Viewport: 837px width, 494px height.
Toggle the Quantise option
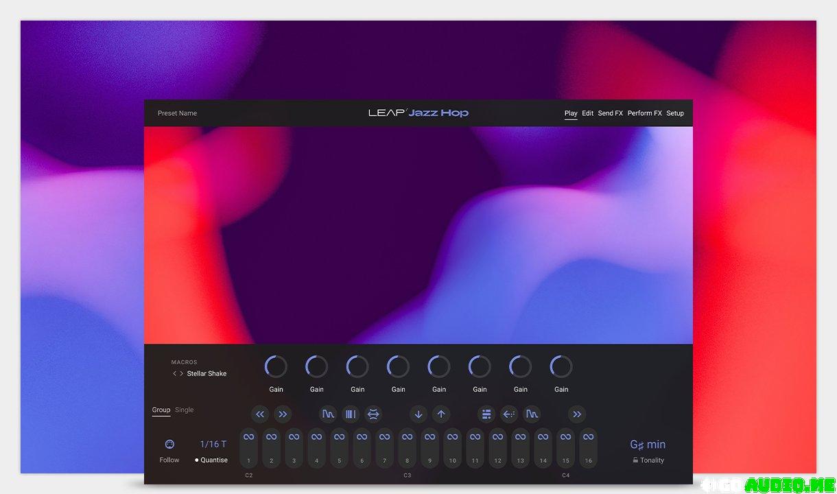(211, 460)
